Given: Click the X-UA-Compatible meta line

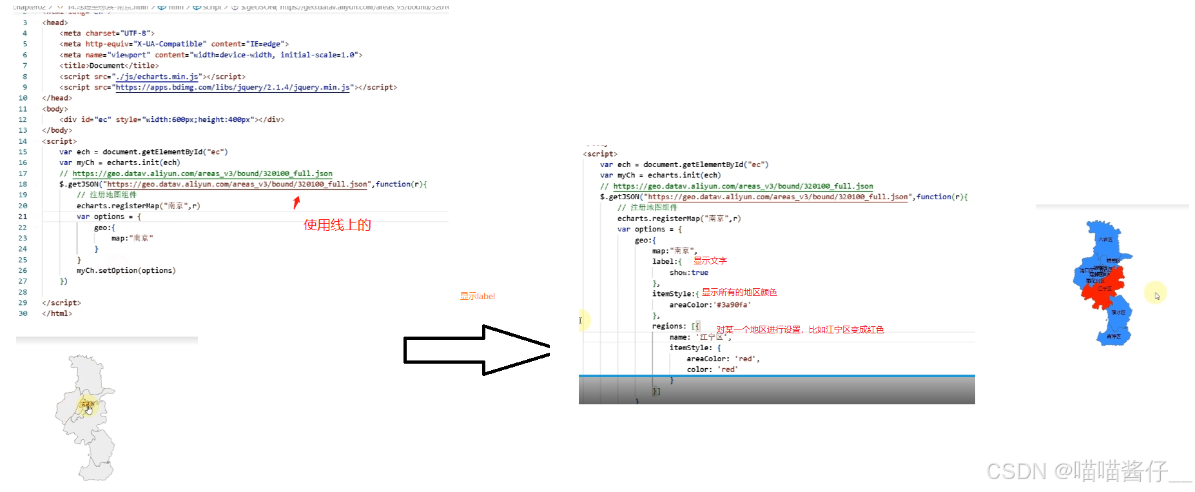Looking at the screenshot, I should tap(174, 44).
